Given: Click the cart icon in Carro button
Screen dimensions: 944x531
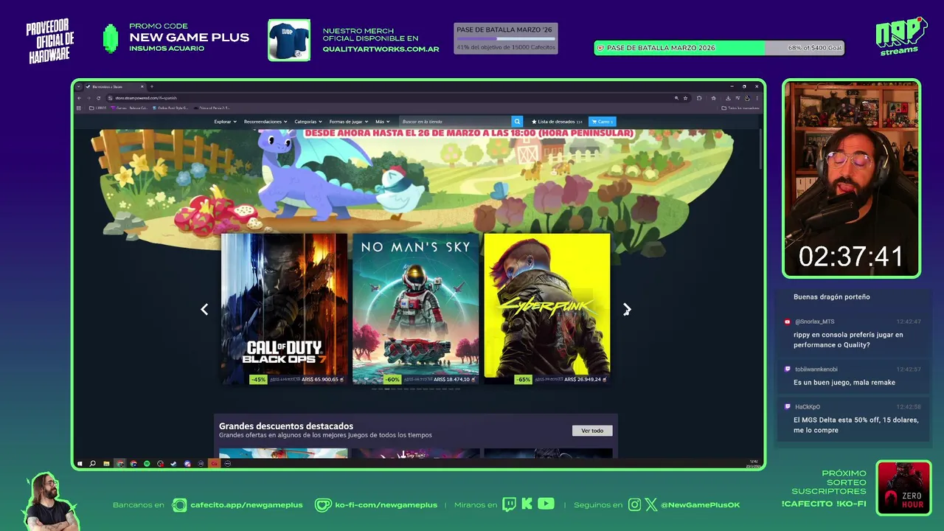Looking at the screenshot, I should (594, 122).
